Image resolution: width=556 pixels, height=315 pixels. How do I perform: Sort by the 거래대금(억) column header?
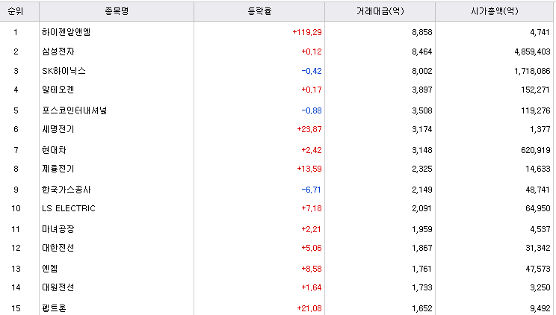click(x=380, y=11)
